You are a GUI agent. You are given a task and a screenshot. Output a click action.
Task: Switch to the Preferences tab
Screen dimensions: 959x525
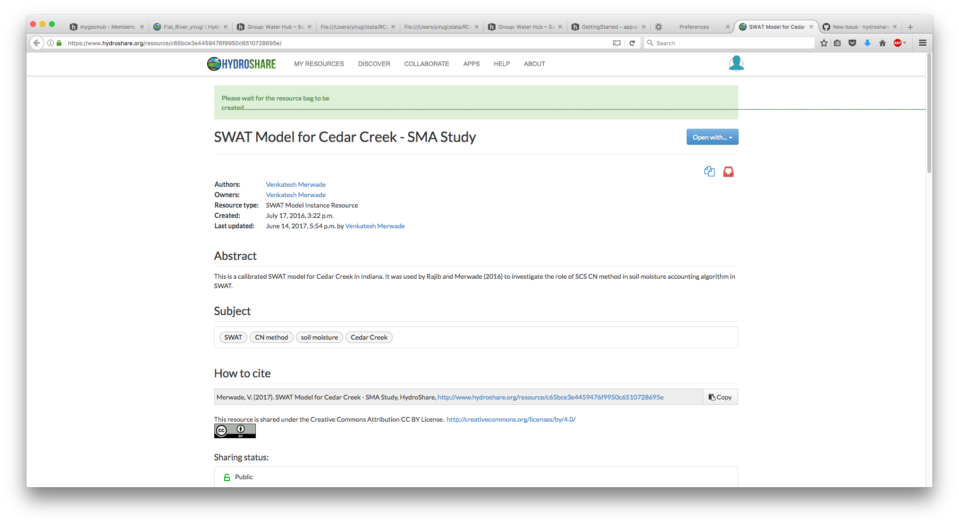(693, 27)
